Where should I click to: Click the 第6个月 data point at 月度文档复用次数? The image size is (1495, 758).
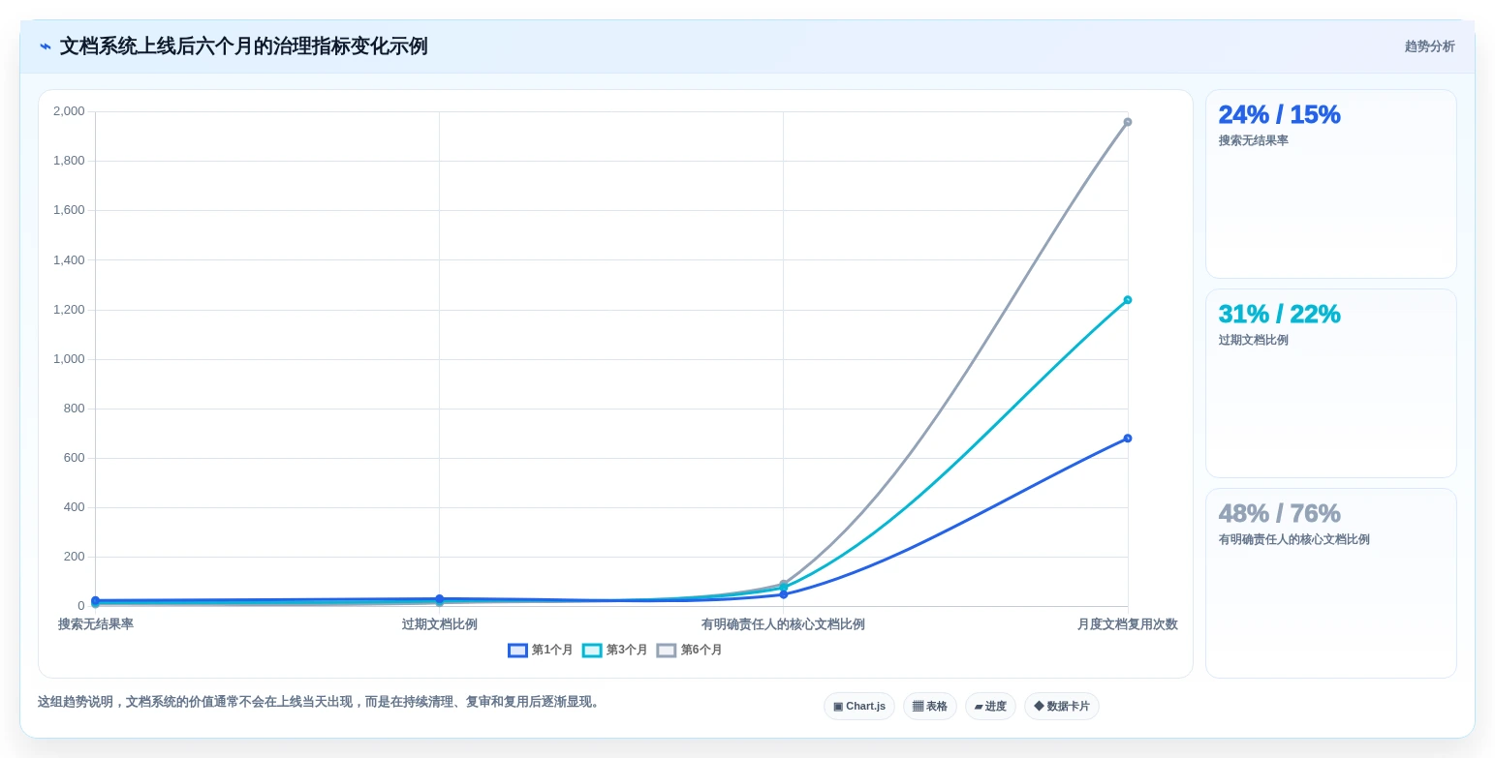[x=1128, y=122]
